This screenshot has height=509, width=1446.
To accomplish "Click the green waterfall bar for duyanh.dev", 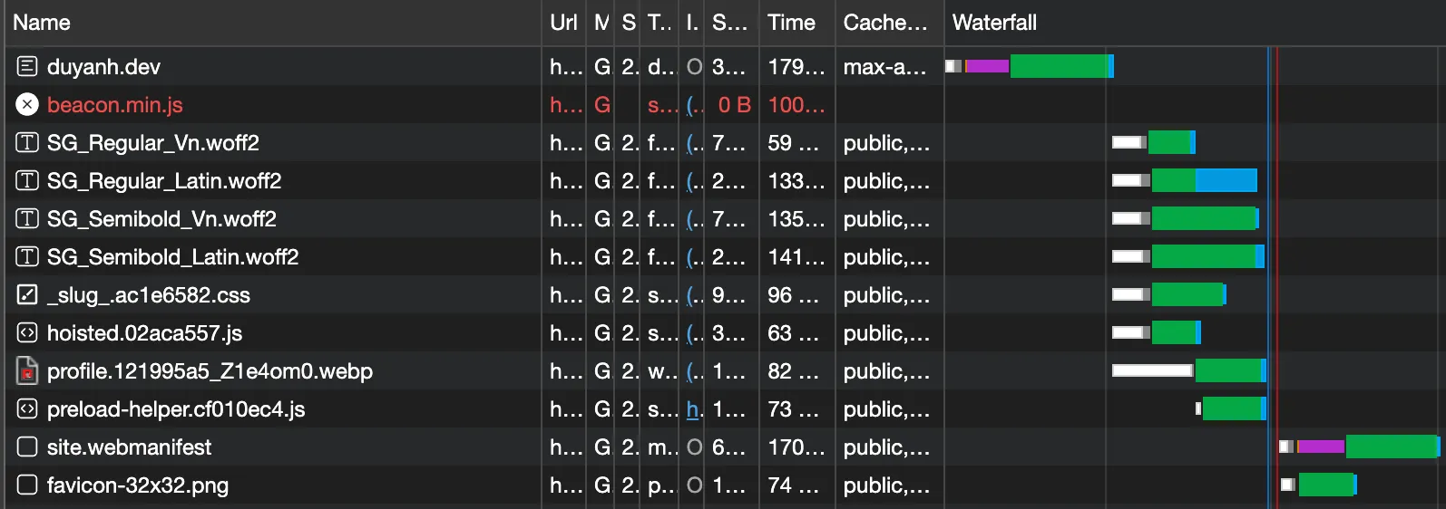I will (1059, 66).
